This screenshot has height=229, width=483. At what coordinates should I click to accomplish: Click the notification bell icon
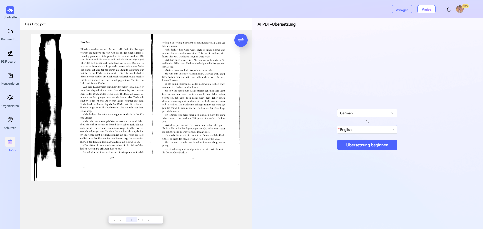[x=449, y=10]
